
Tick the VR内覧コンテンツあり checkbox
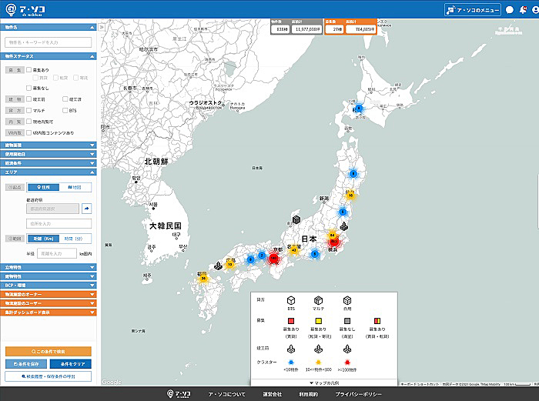(29, 132)
